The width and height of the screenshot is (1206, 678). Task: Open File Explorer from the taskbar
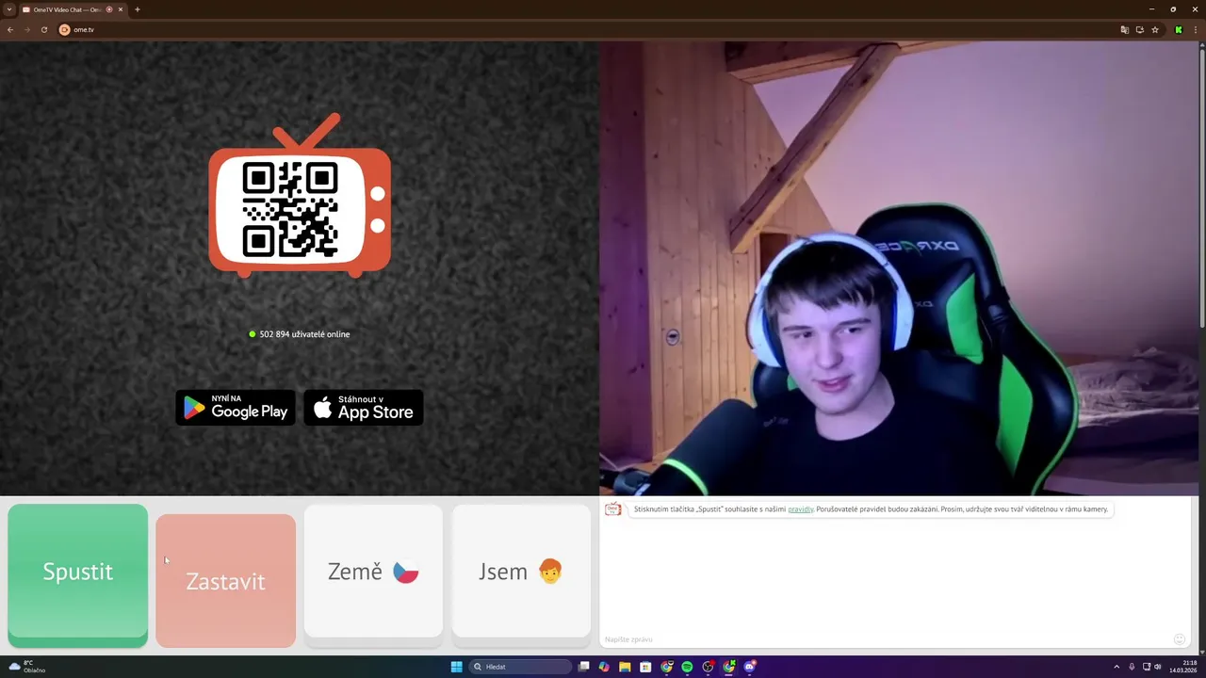pyautogui.click(x=625, y=667)
